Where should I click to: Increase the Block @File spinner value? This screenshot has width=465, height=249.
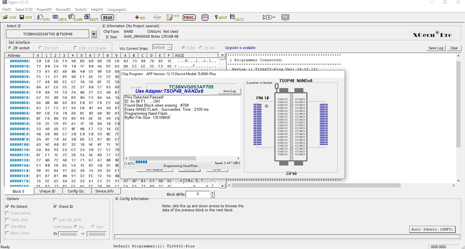(x=212, y=192)
